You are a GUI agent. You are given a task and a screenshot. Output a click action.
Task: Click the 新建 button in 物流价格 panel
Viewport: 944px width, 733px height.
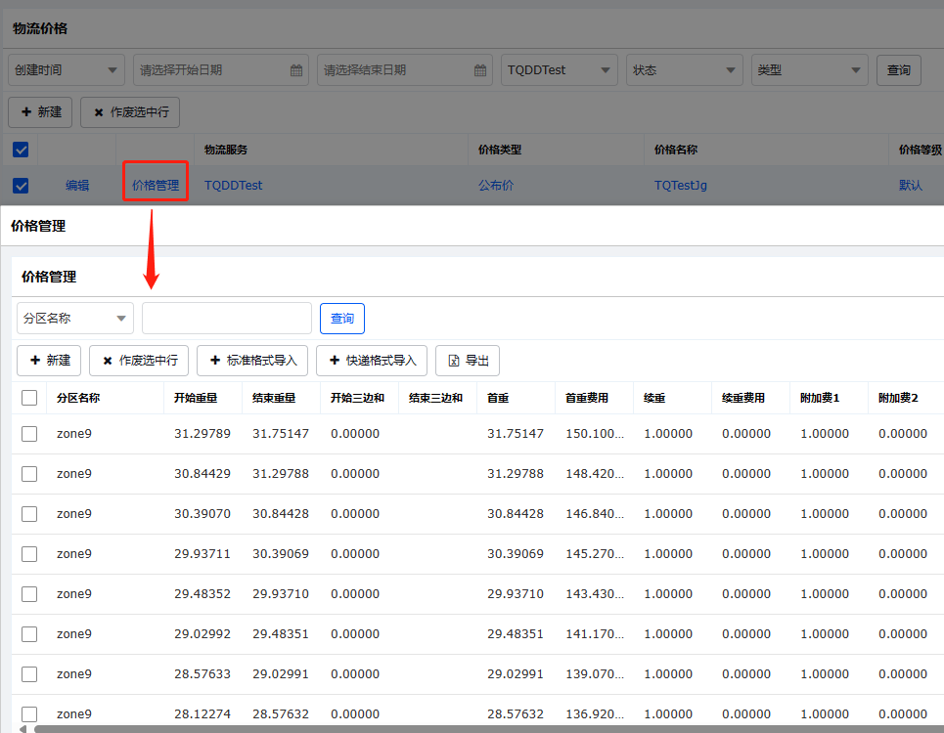pyautogui.click(x=40, y=112)
